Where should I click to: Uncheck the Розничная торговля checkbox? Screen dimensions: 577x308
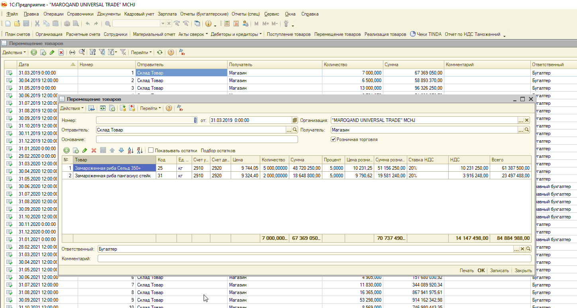pyautogui.click(x=333, y=139)
